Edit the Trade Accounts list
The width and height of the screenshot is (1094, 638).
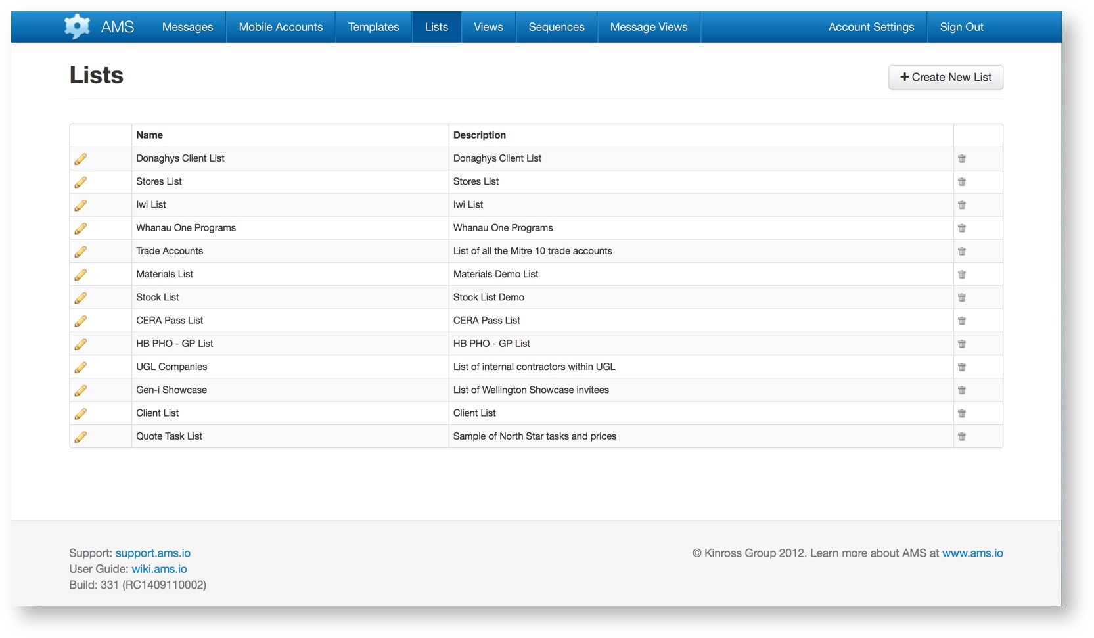(81, 251)
